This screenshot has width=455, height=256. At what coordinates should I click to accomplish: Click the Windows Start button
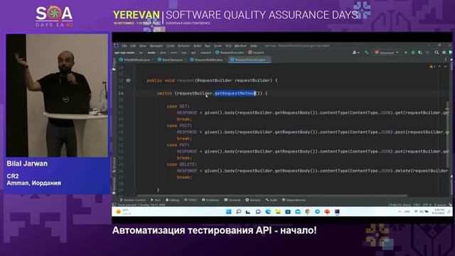point(229,212)
